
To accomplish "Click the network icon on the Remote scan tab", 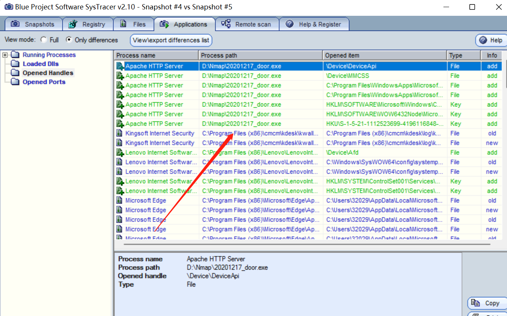I will coord(226,24).
